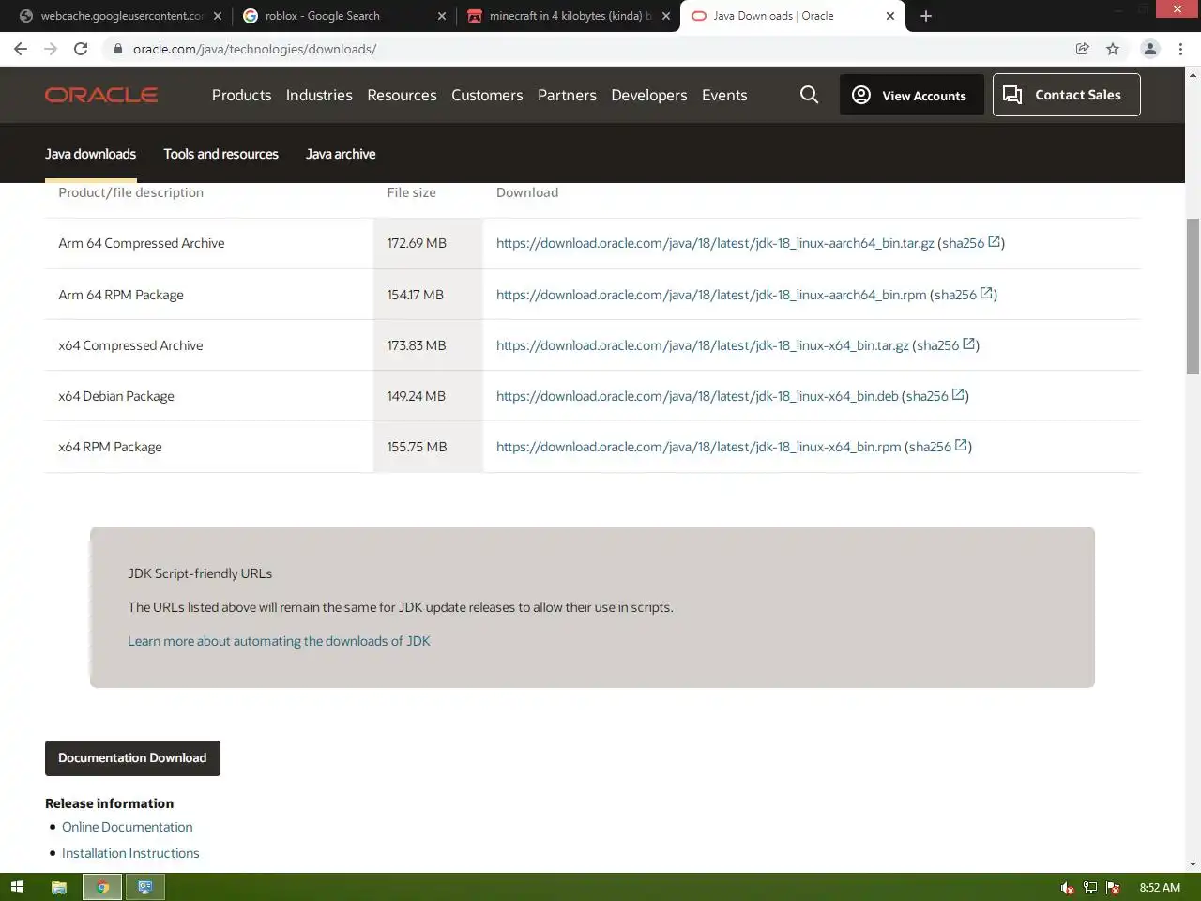This screenshot has height=901, width=1201.
Task: Download the jdk-18_linux-aarch64_bin.tar.gz link
Action: [715, 243]
